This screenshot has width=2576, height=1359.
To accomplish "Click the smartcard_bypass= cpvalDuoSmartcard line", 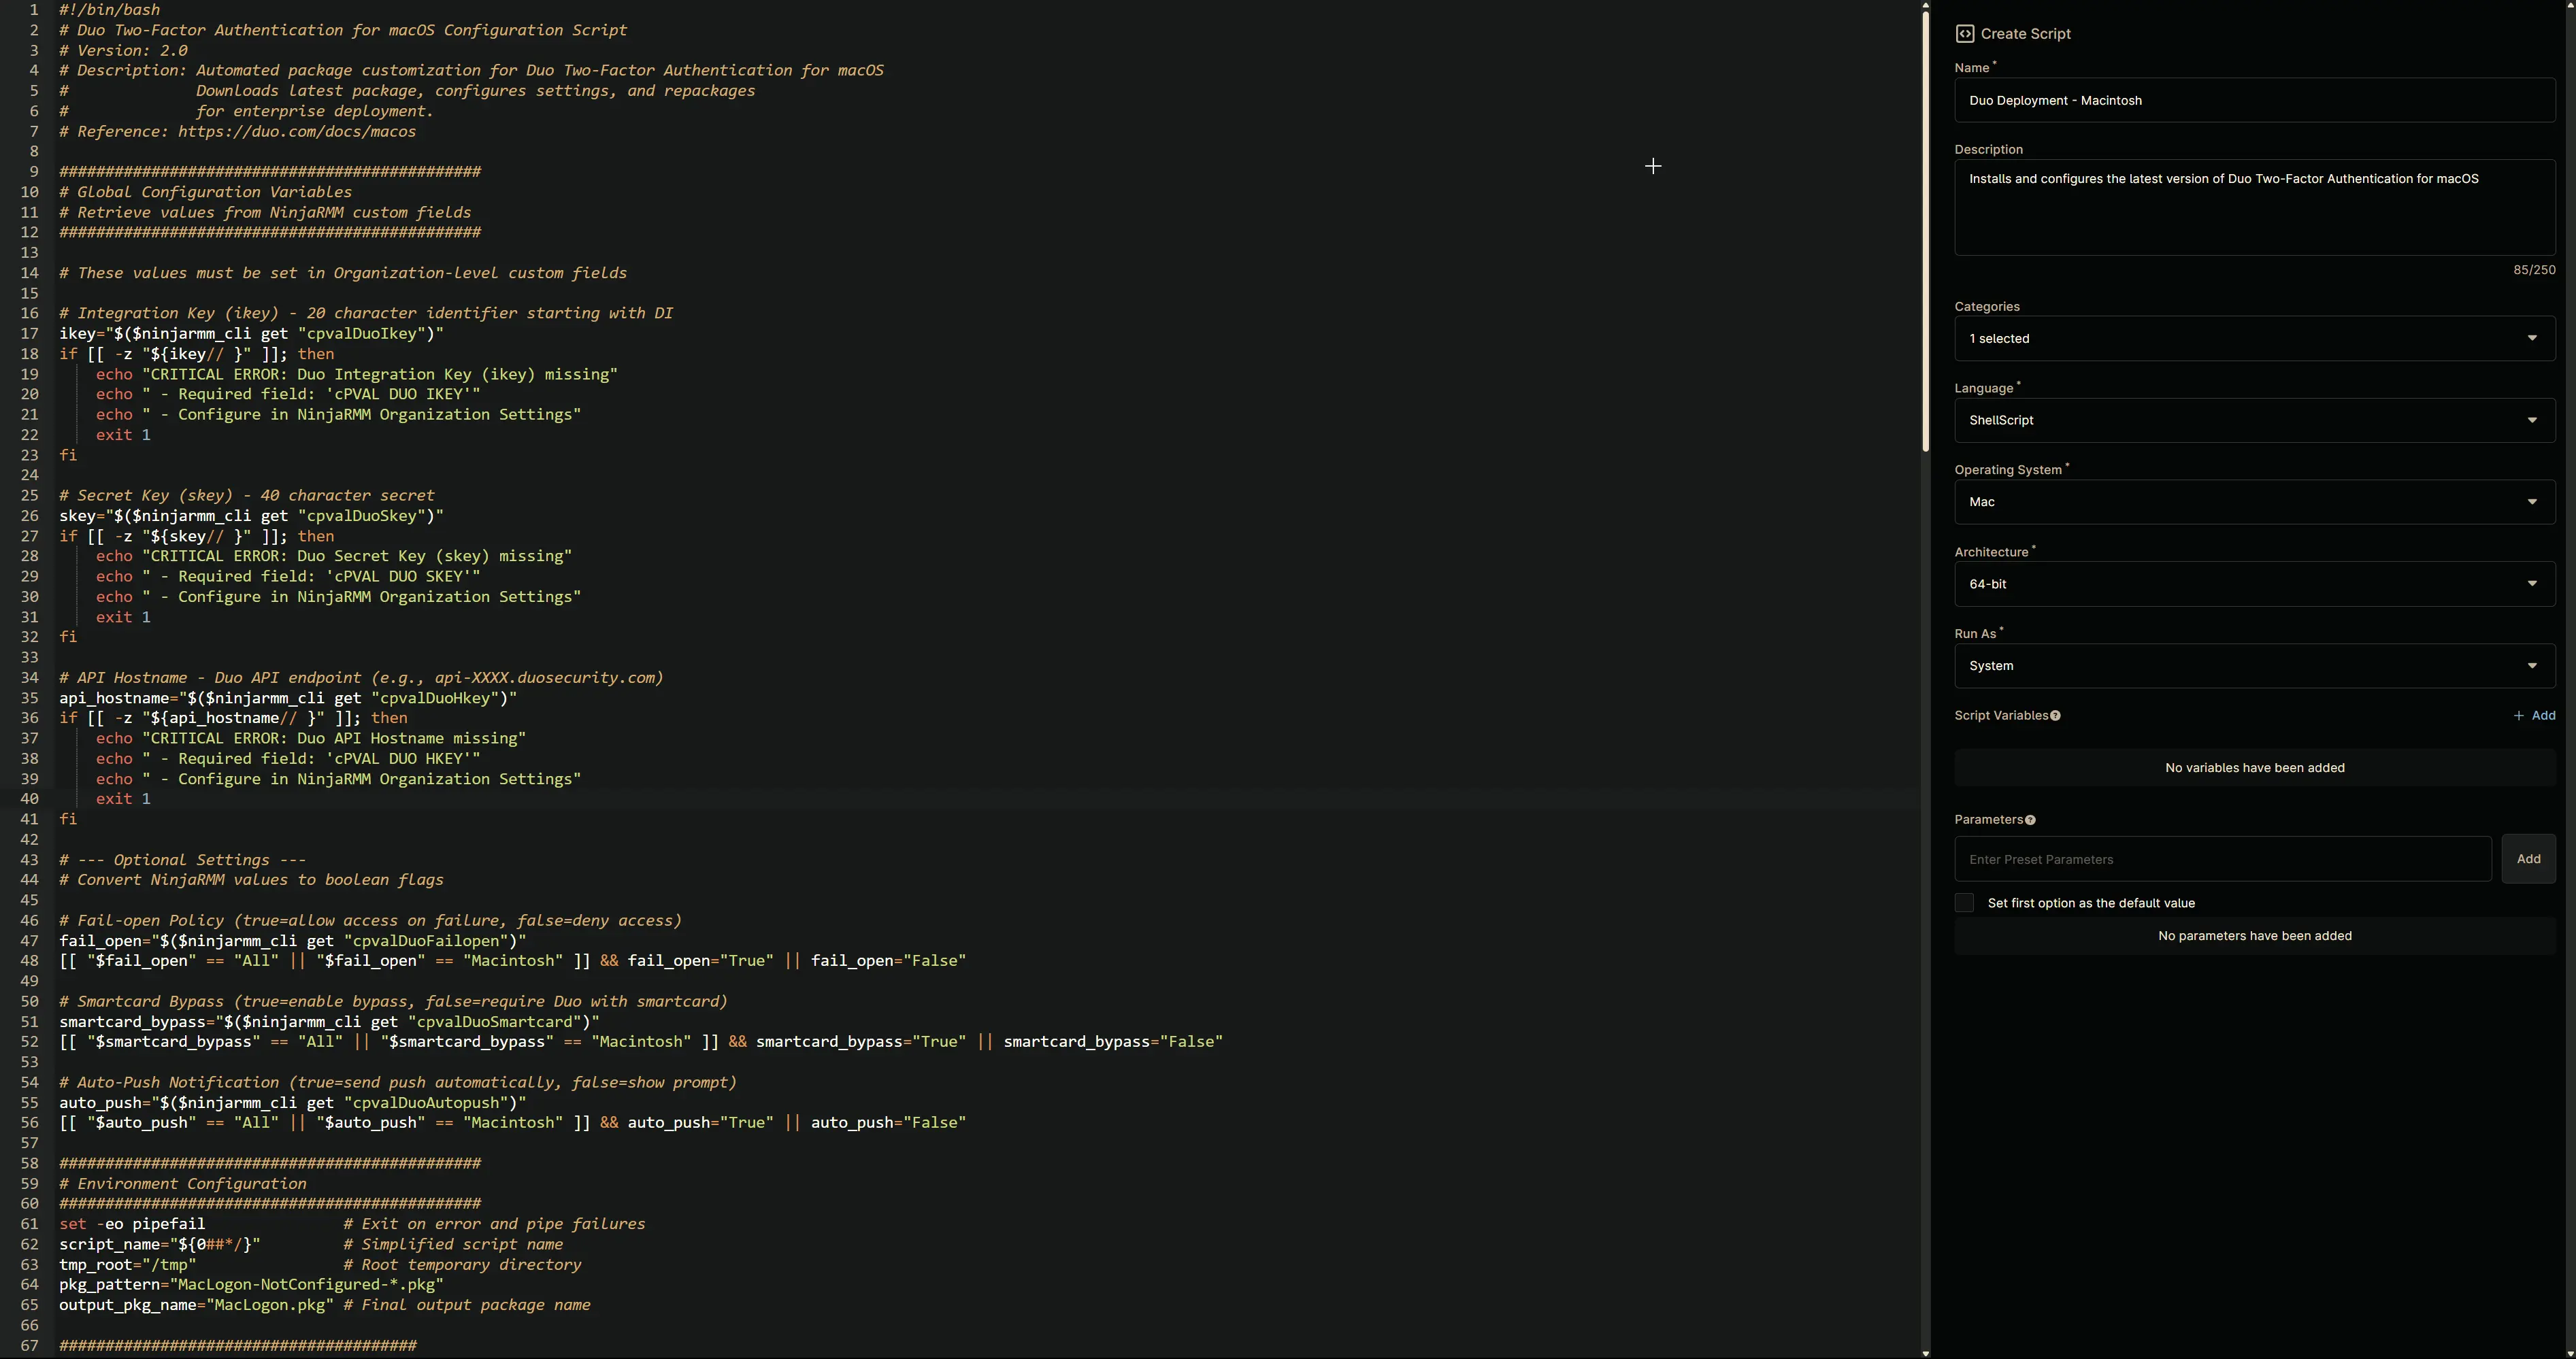I will pyautogui.click(x=329, y=1022).
